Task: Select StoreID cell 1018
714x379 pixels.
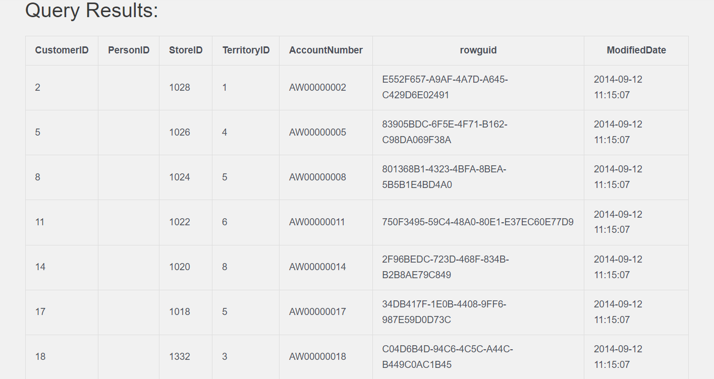Action: coord(180,312)
